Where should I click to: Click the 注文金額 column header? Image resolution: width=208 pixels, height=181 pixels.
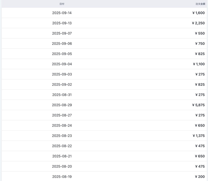200,4
